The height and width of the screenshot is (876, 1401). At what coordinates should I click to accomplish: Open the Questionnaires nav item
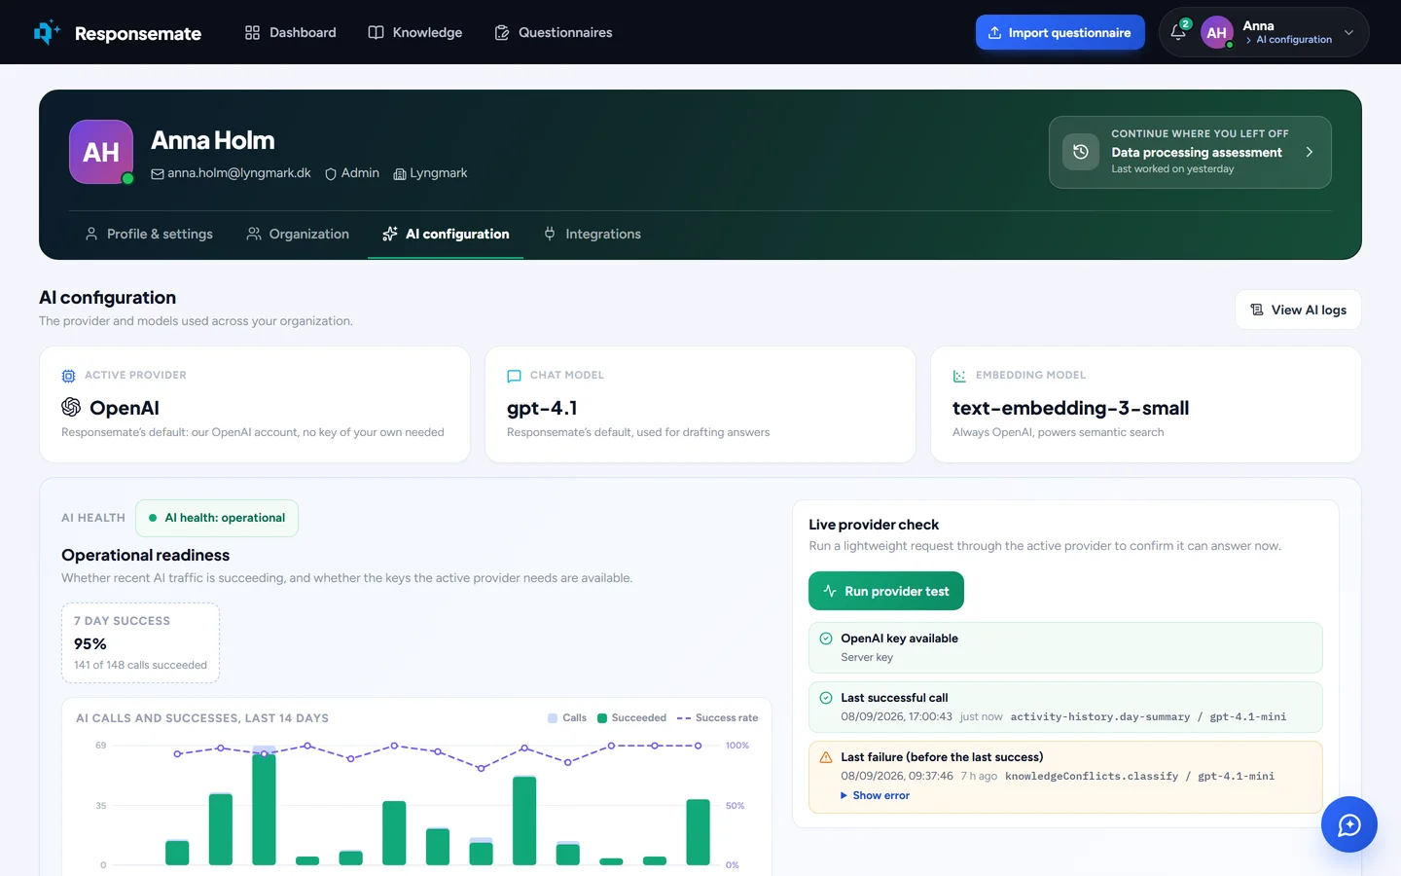tap(554, 32)
